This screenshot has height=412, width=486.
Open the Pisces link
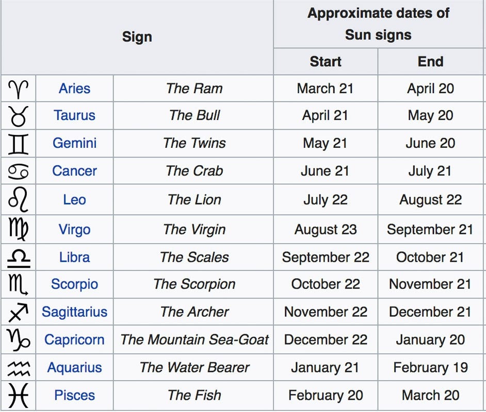pyautogui.click(x=74, y=396)
